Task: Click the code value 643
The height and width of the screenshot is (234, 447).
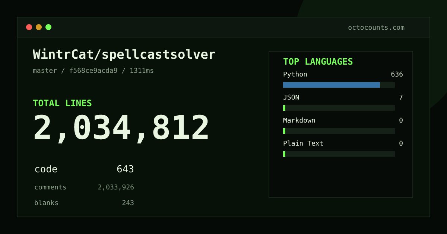Action: click(x=125, y=169)
